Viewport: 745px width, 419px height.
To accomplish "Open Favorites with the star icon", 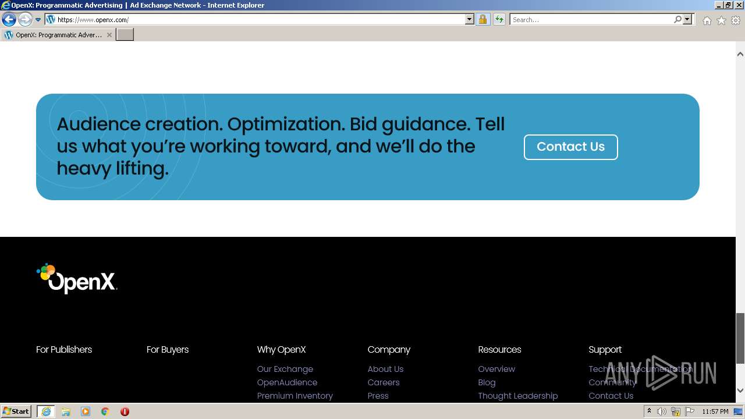I will [721, 20].
